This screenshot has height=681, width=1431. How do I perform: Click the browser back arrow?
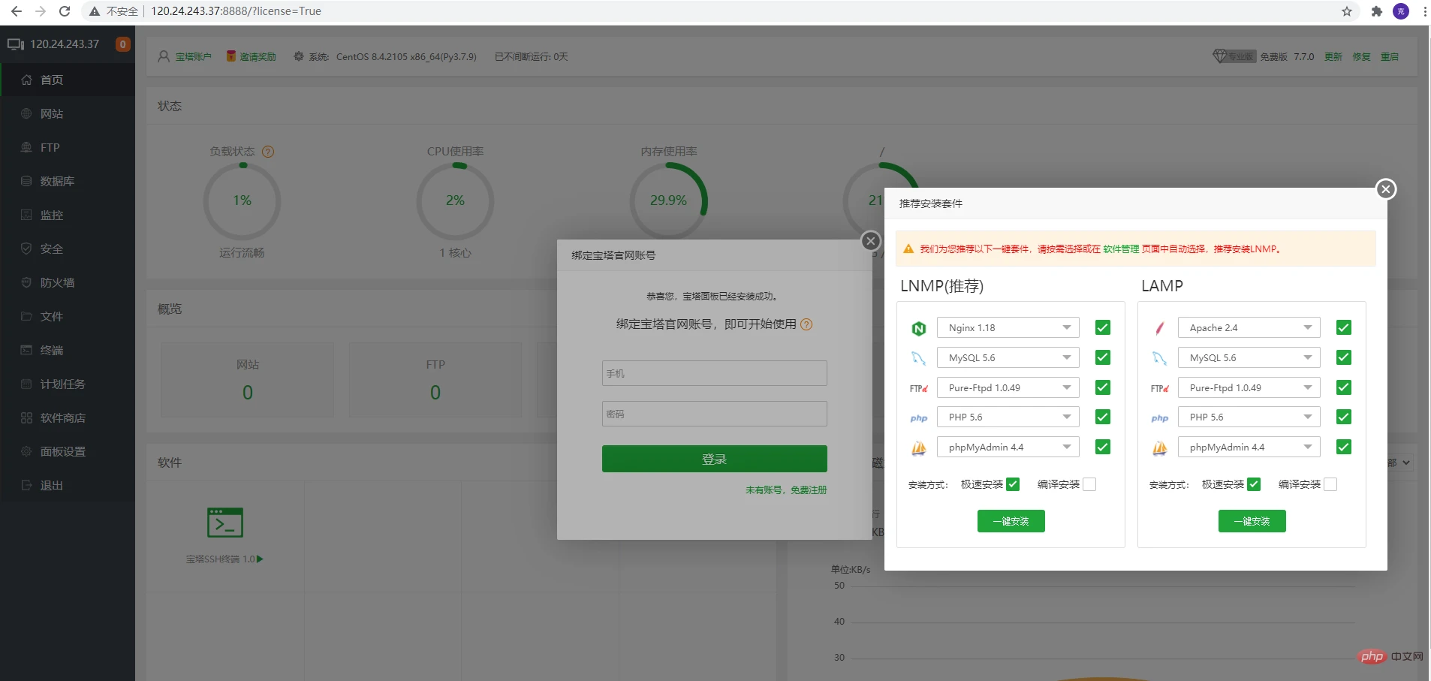(x=17, y=11)
